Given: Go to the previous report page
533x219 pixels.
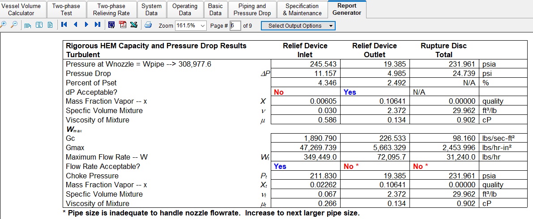Looking at the screenshot, I should point(76,25).
